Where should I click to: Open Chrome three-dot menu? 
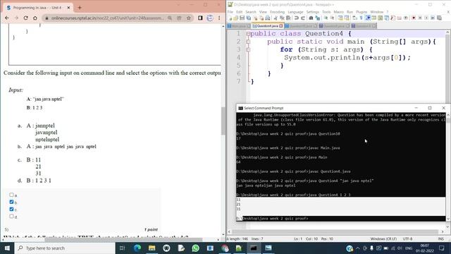[x=219, y=18]
